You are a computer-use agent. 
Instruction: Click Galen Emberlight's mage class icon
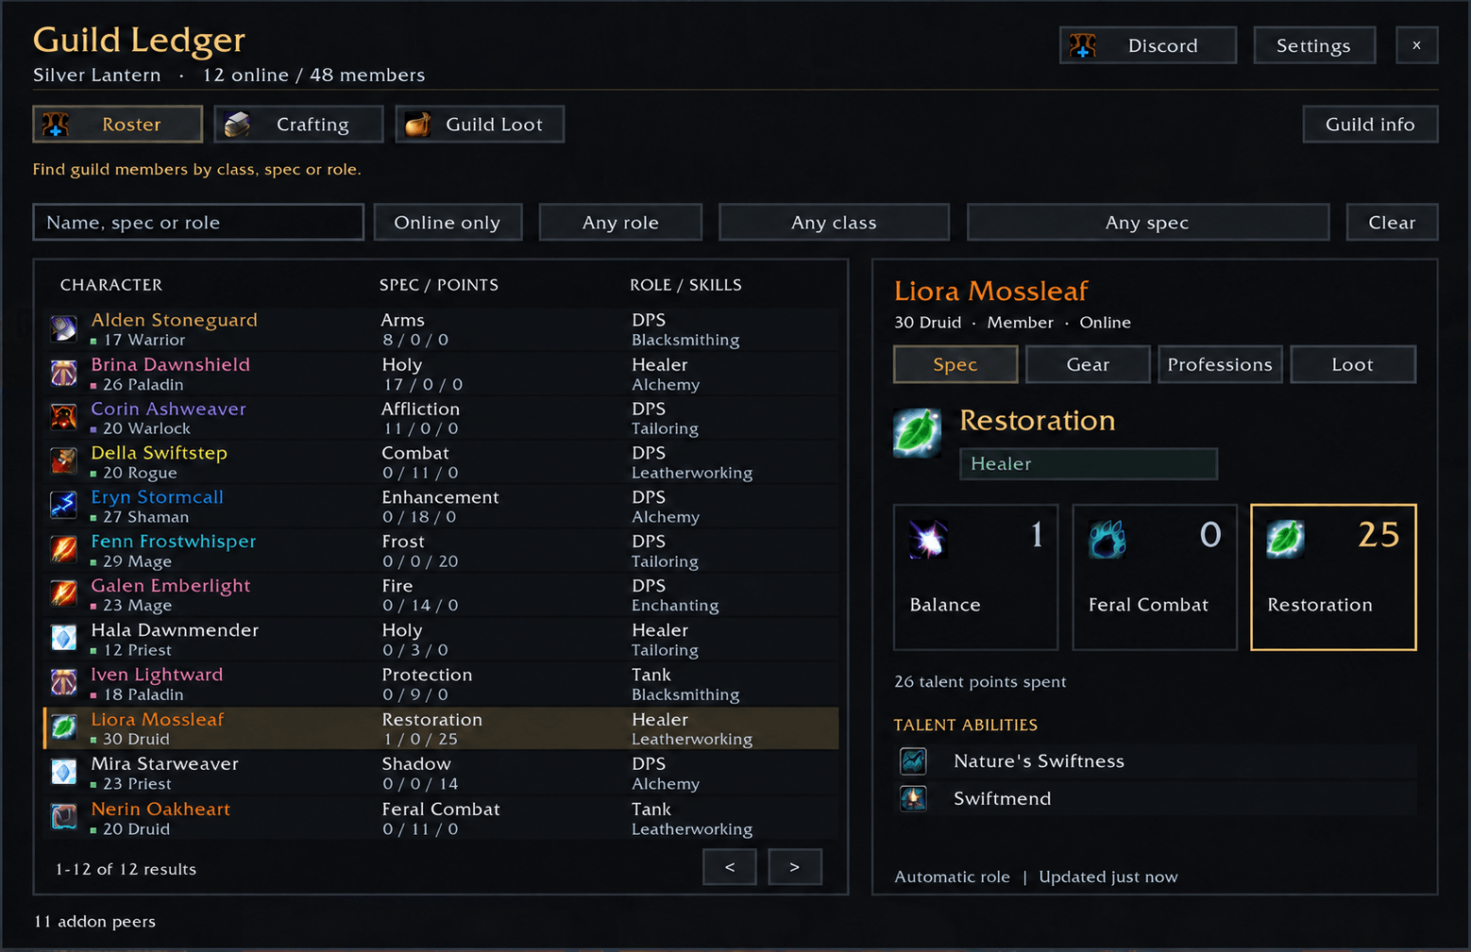[63, 594]
